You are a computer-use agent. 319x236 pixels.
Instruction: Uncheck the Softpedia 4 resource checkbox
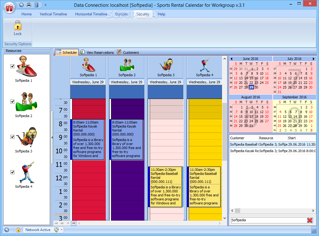[x=12, y=172]
